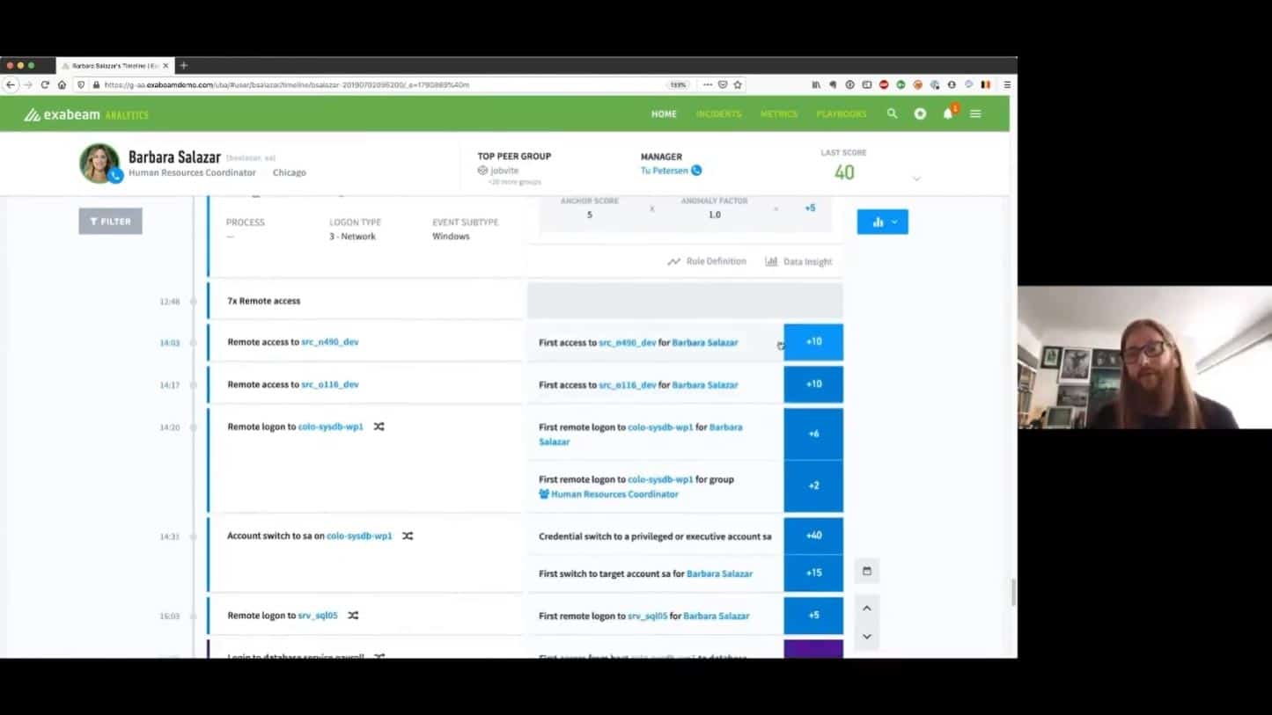Viewport: 1272px width, 715px height.
Task: Open a new browser tab with the plus icon
Action: tap(183, 65)
